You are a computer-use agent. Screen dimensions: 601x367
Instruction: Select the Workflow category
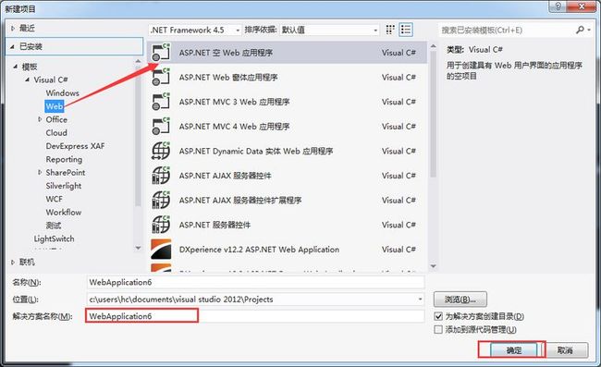tap(64, 213)
